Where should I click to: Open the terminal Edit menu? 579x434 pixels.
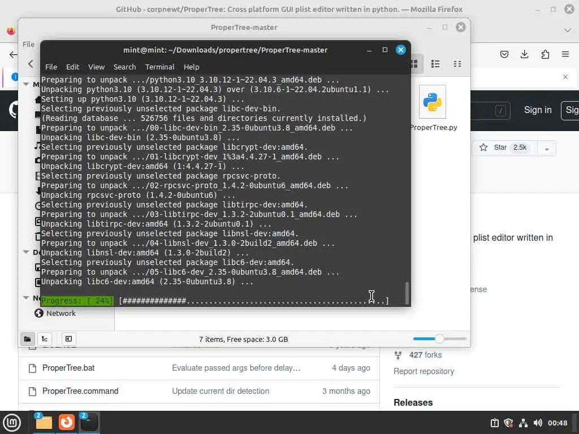[x=72, y=67]
